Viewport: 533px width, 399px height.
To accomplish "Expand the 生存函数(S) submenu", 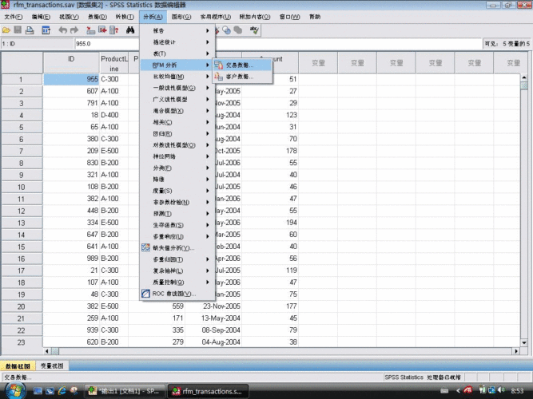I will tap(177, 225).
